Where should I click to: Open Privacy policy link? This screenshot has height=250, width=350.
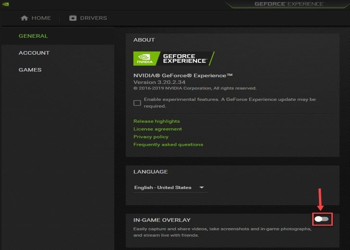point(151,137)
